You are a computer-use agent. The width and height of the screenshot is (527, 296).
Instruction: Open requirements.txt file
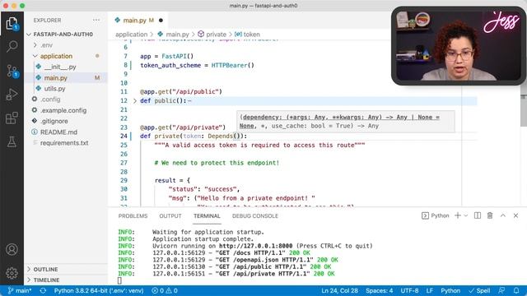coord(64,143)
